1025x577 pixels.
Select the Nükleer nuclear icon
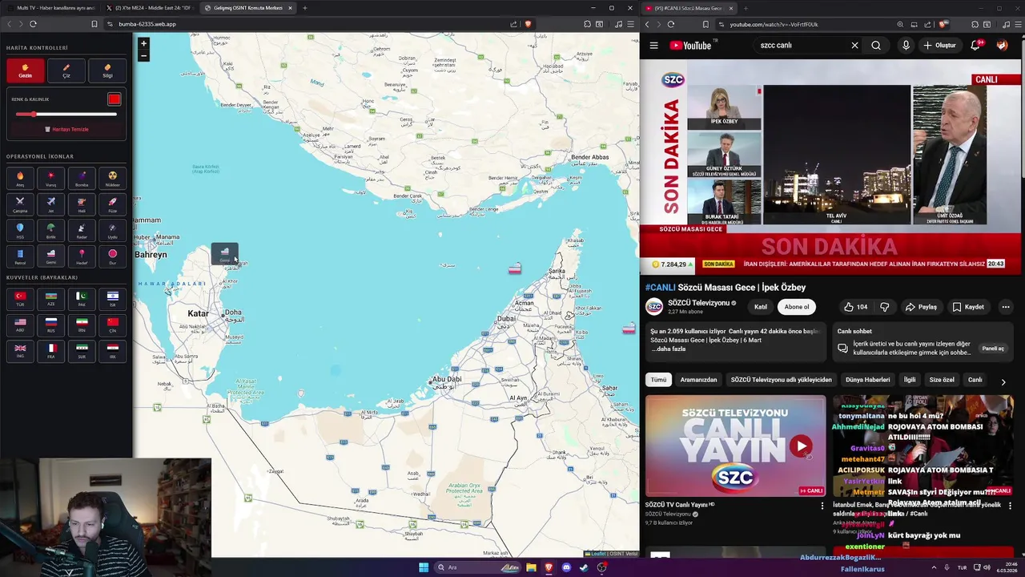coord(113,179)
